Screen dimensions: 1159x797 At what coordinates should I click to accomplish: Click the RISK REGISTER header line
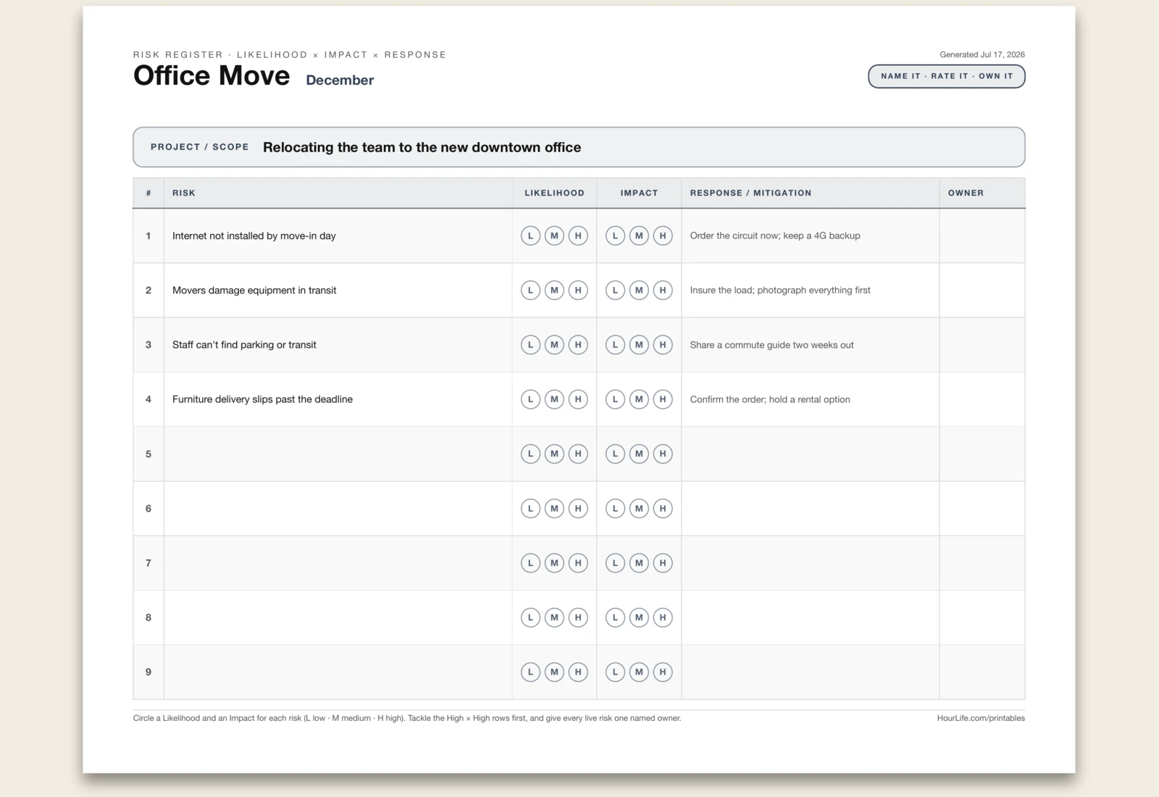click(290, 54)
